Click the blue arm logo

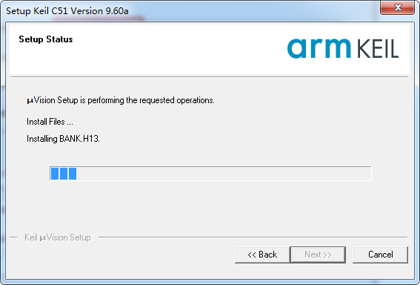coord(319,48)
